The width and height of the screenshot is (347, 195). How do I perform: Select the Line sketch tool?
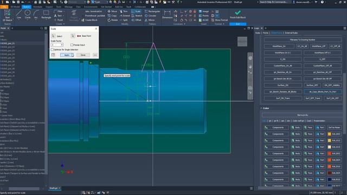(x=19, y=14)
